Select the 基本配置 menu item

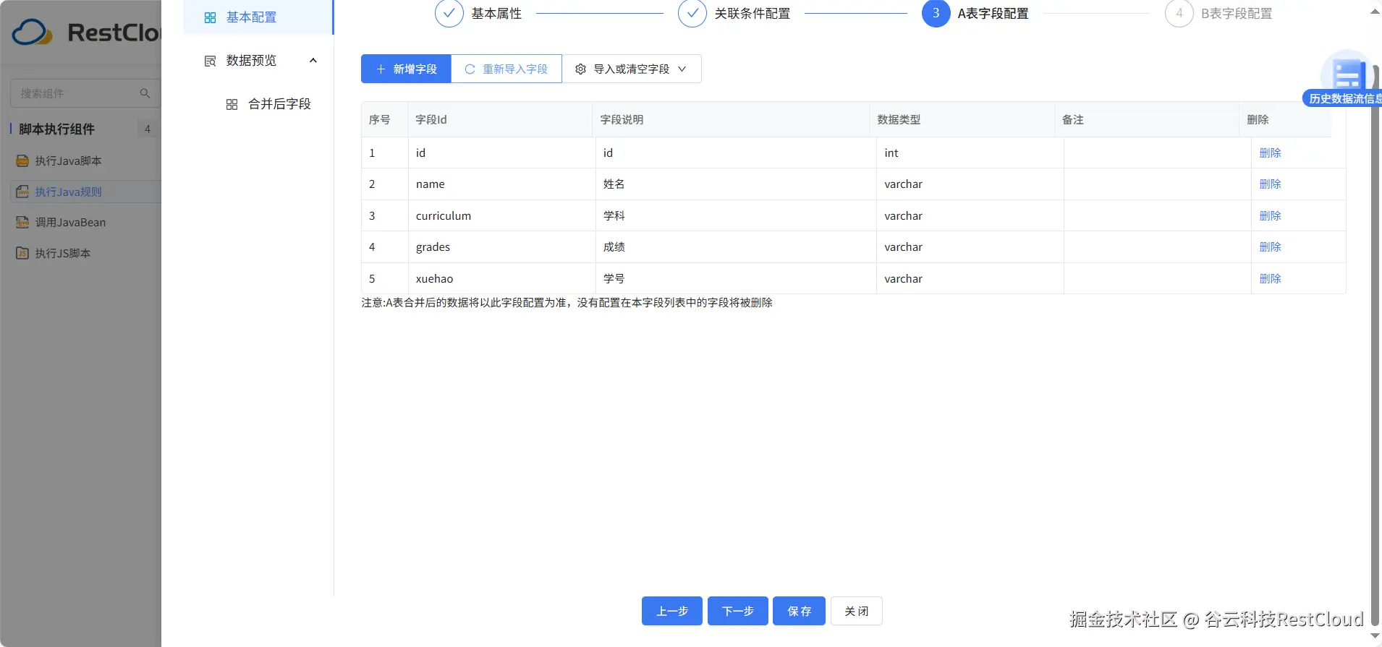tap(251, 17)
